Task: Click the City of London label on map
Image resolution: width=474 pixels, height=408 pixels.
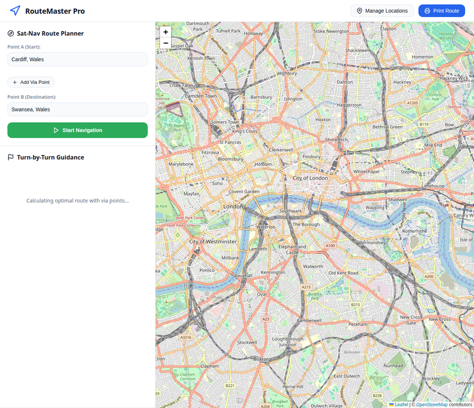Action: [x=310, y=178]
